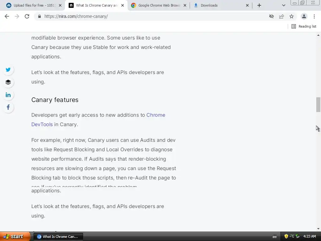Open Chrome three-dot menu
The height and width of the screenshot is (241, 321).
pyautogui.click(x=314, y=16)
